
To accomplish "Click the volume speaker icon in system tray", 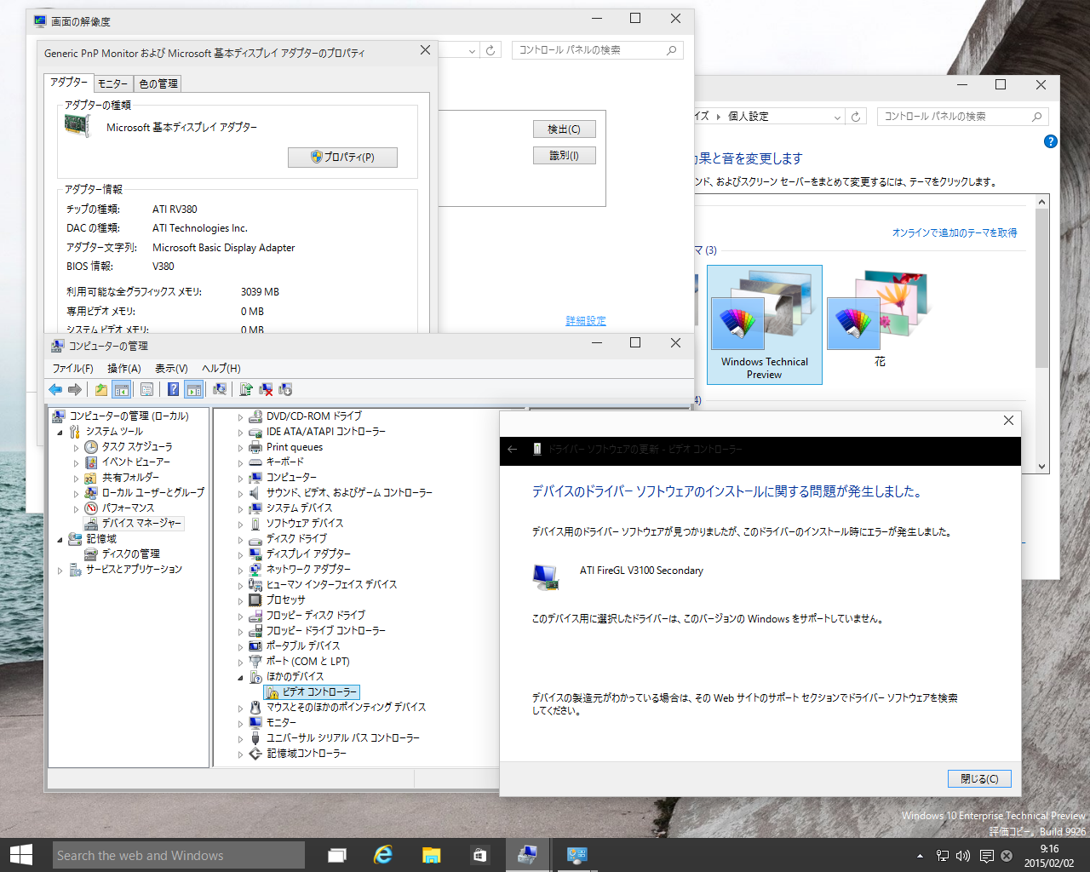I will [963, 856].
